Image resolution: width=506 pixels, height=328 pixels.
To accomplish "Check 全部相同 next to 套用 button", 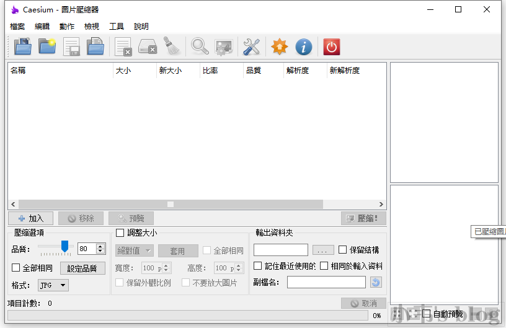I will coord(207,250).
